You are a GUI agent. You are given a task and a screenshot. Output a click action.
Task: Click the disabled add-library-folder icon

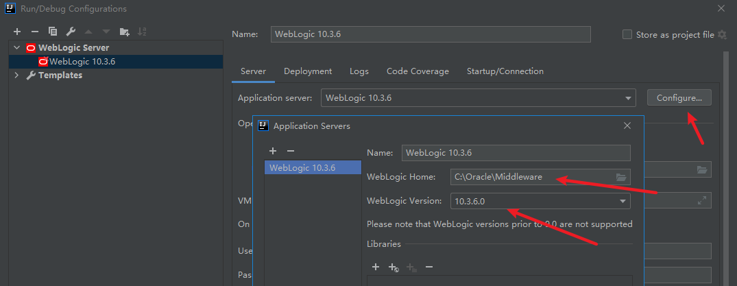click(x=412, y=267)
